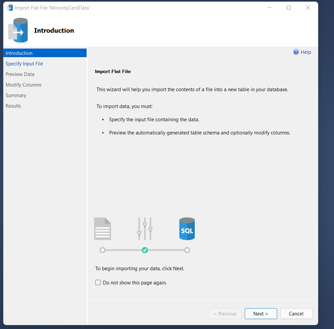Open the Results step in sidebar
The image size is (334, 329).
(x=13, y=106)
